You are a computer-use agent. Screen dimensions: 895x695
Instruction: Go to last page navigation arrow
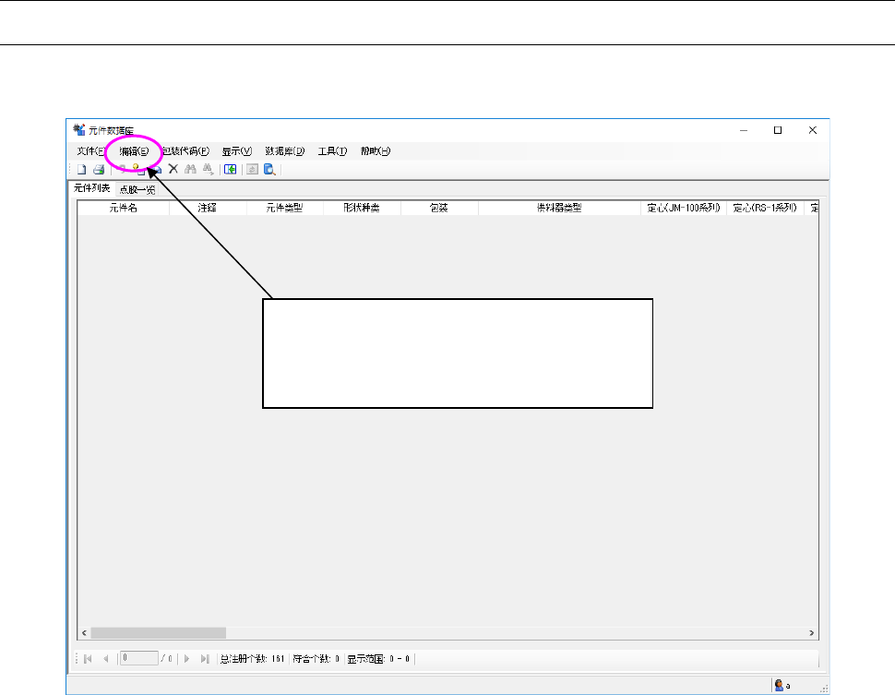pos(205,659)
